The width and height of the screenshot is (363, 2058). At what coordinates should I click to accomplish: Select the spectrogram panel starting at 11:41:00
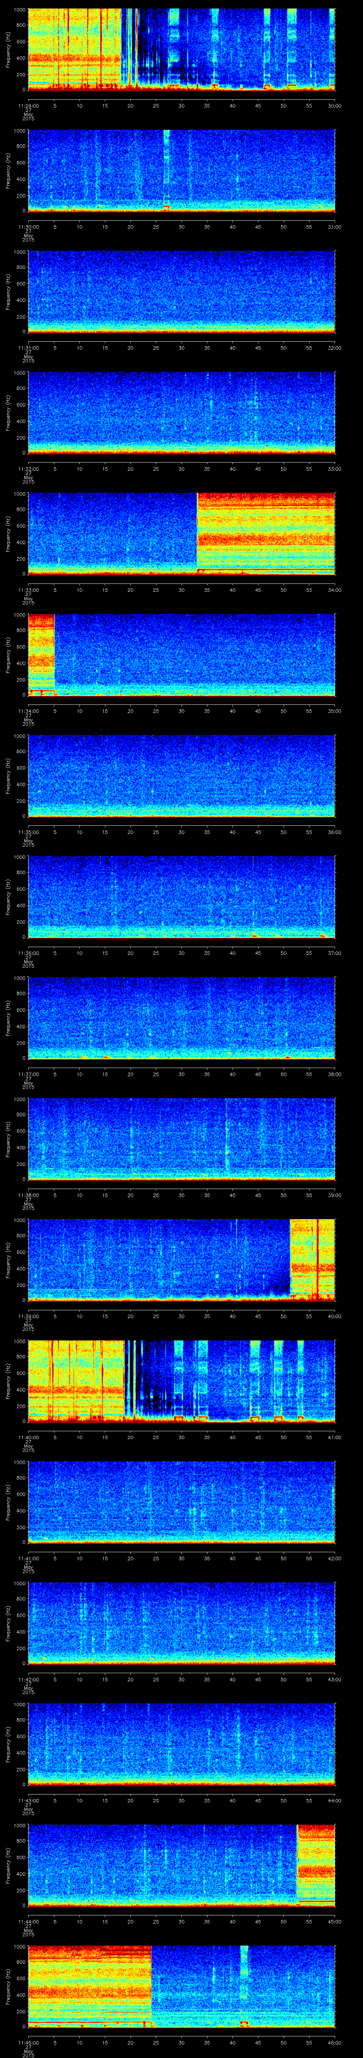pos(181,1502)
